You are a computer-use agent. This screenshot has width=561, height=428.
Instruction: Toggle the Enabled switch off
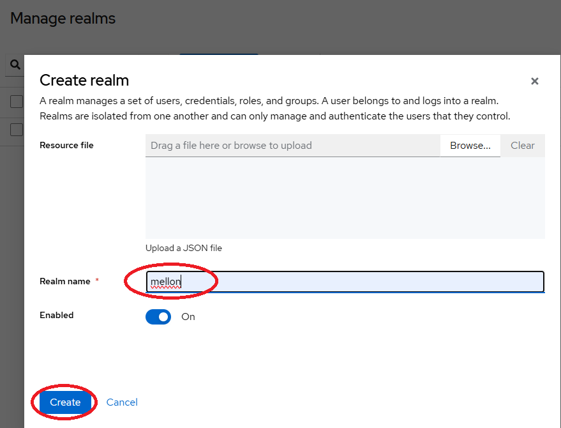[158, 317]
